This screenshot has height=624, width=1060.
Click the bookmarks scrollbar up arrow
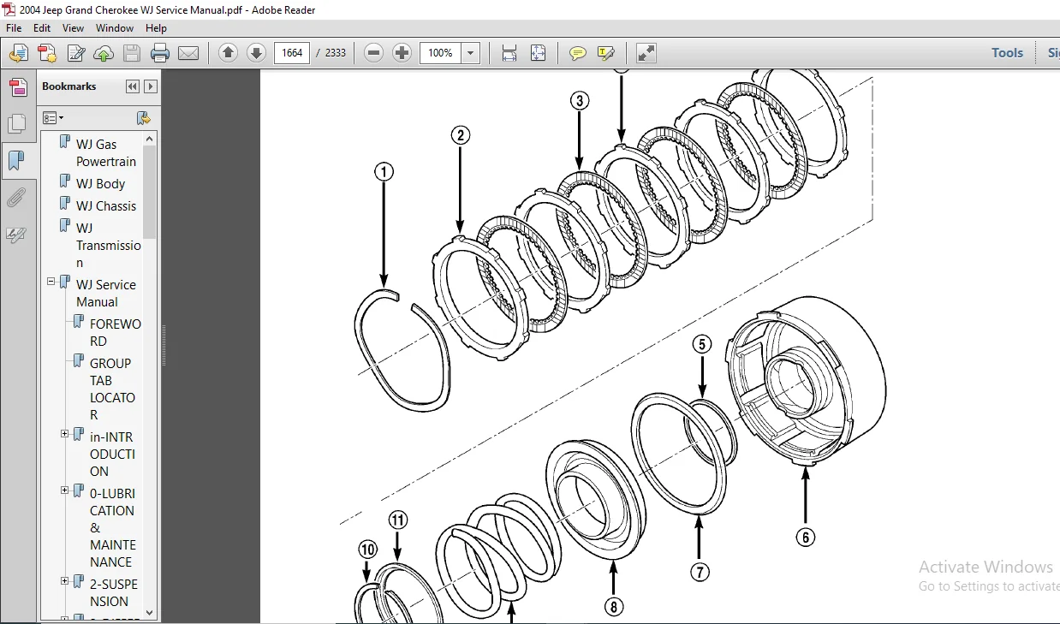150,139
